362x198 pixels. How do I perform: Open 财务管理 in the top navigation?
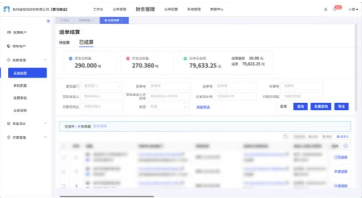(145, 9)
